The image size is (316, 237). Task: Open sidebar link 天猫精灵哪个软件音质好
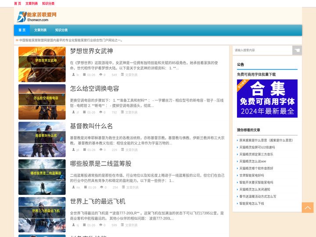pos(256,168)
